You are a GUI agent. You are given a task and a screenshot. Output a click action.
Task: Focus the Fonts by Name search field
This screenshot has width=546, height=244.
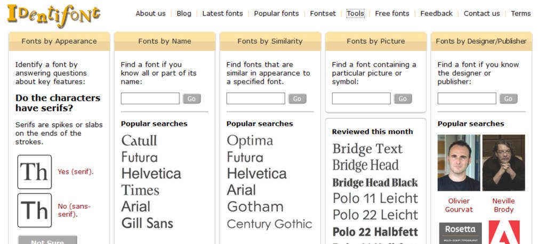click(150, 99)
